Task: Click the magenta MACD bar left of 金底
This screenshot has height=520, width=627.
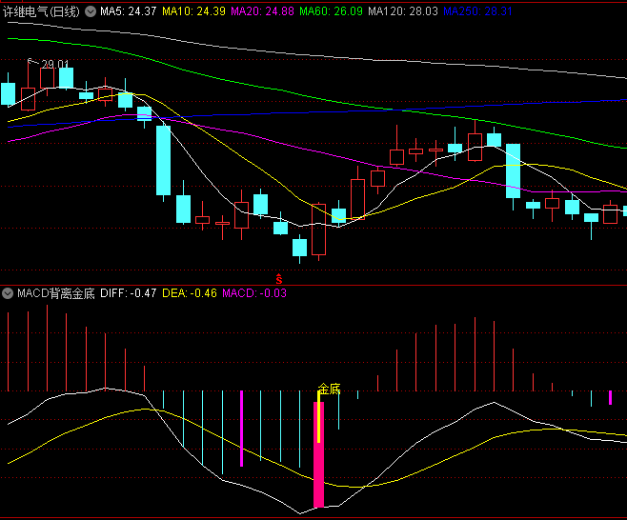Action: pyautogui.click(x=241, y=429)
